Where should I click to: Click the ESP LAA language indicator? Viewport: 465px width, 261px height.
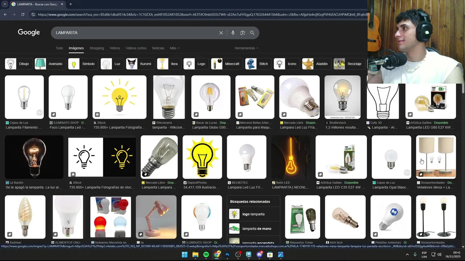pos(424,254)
